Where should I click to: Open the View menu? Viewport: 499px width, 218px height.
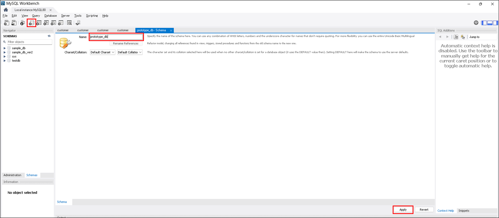(x=25, y=16)
